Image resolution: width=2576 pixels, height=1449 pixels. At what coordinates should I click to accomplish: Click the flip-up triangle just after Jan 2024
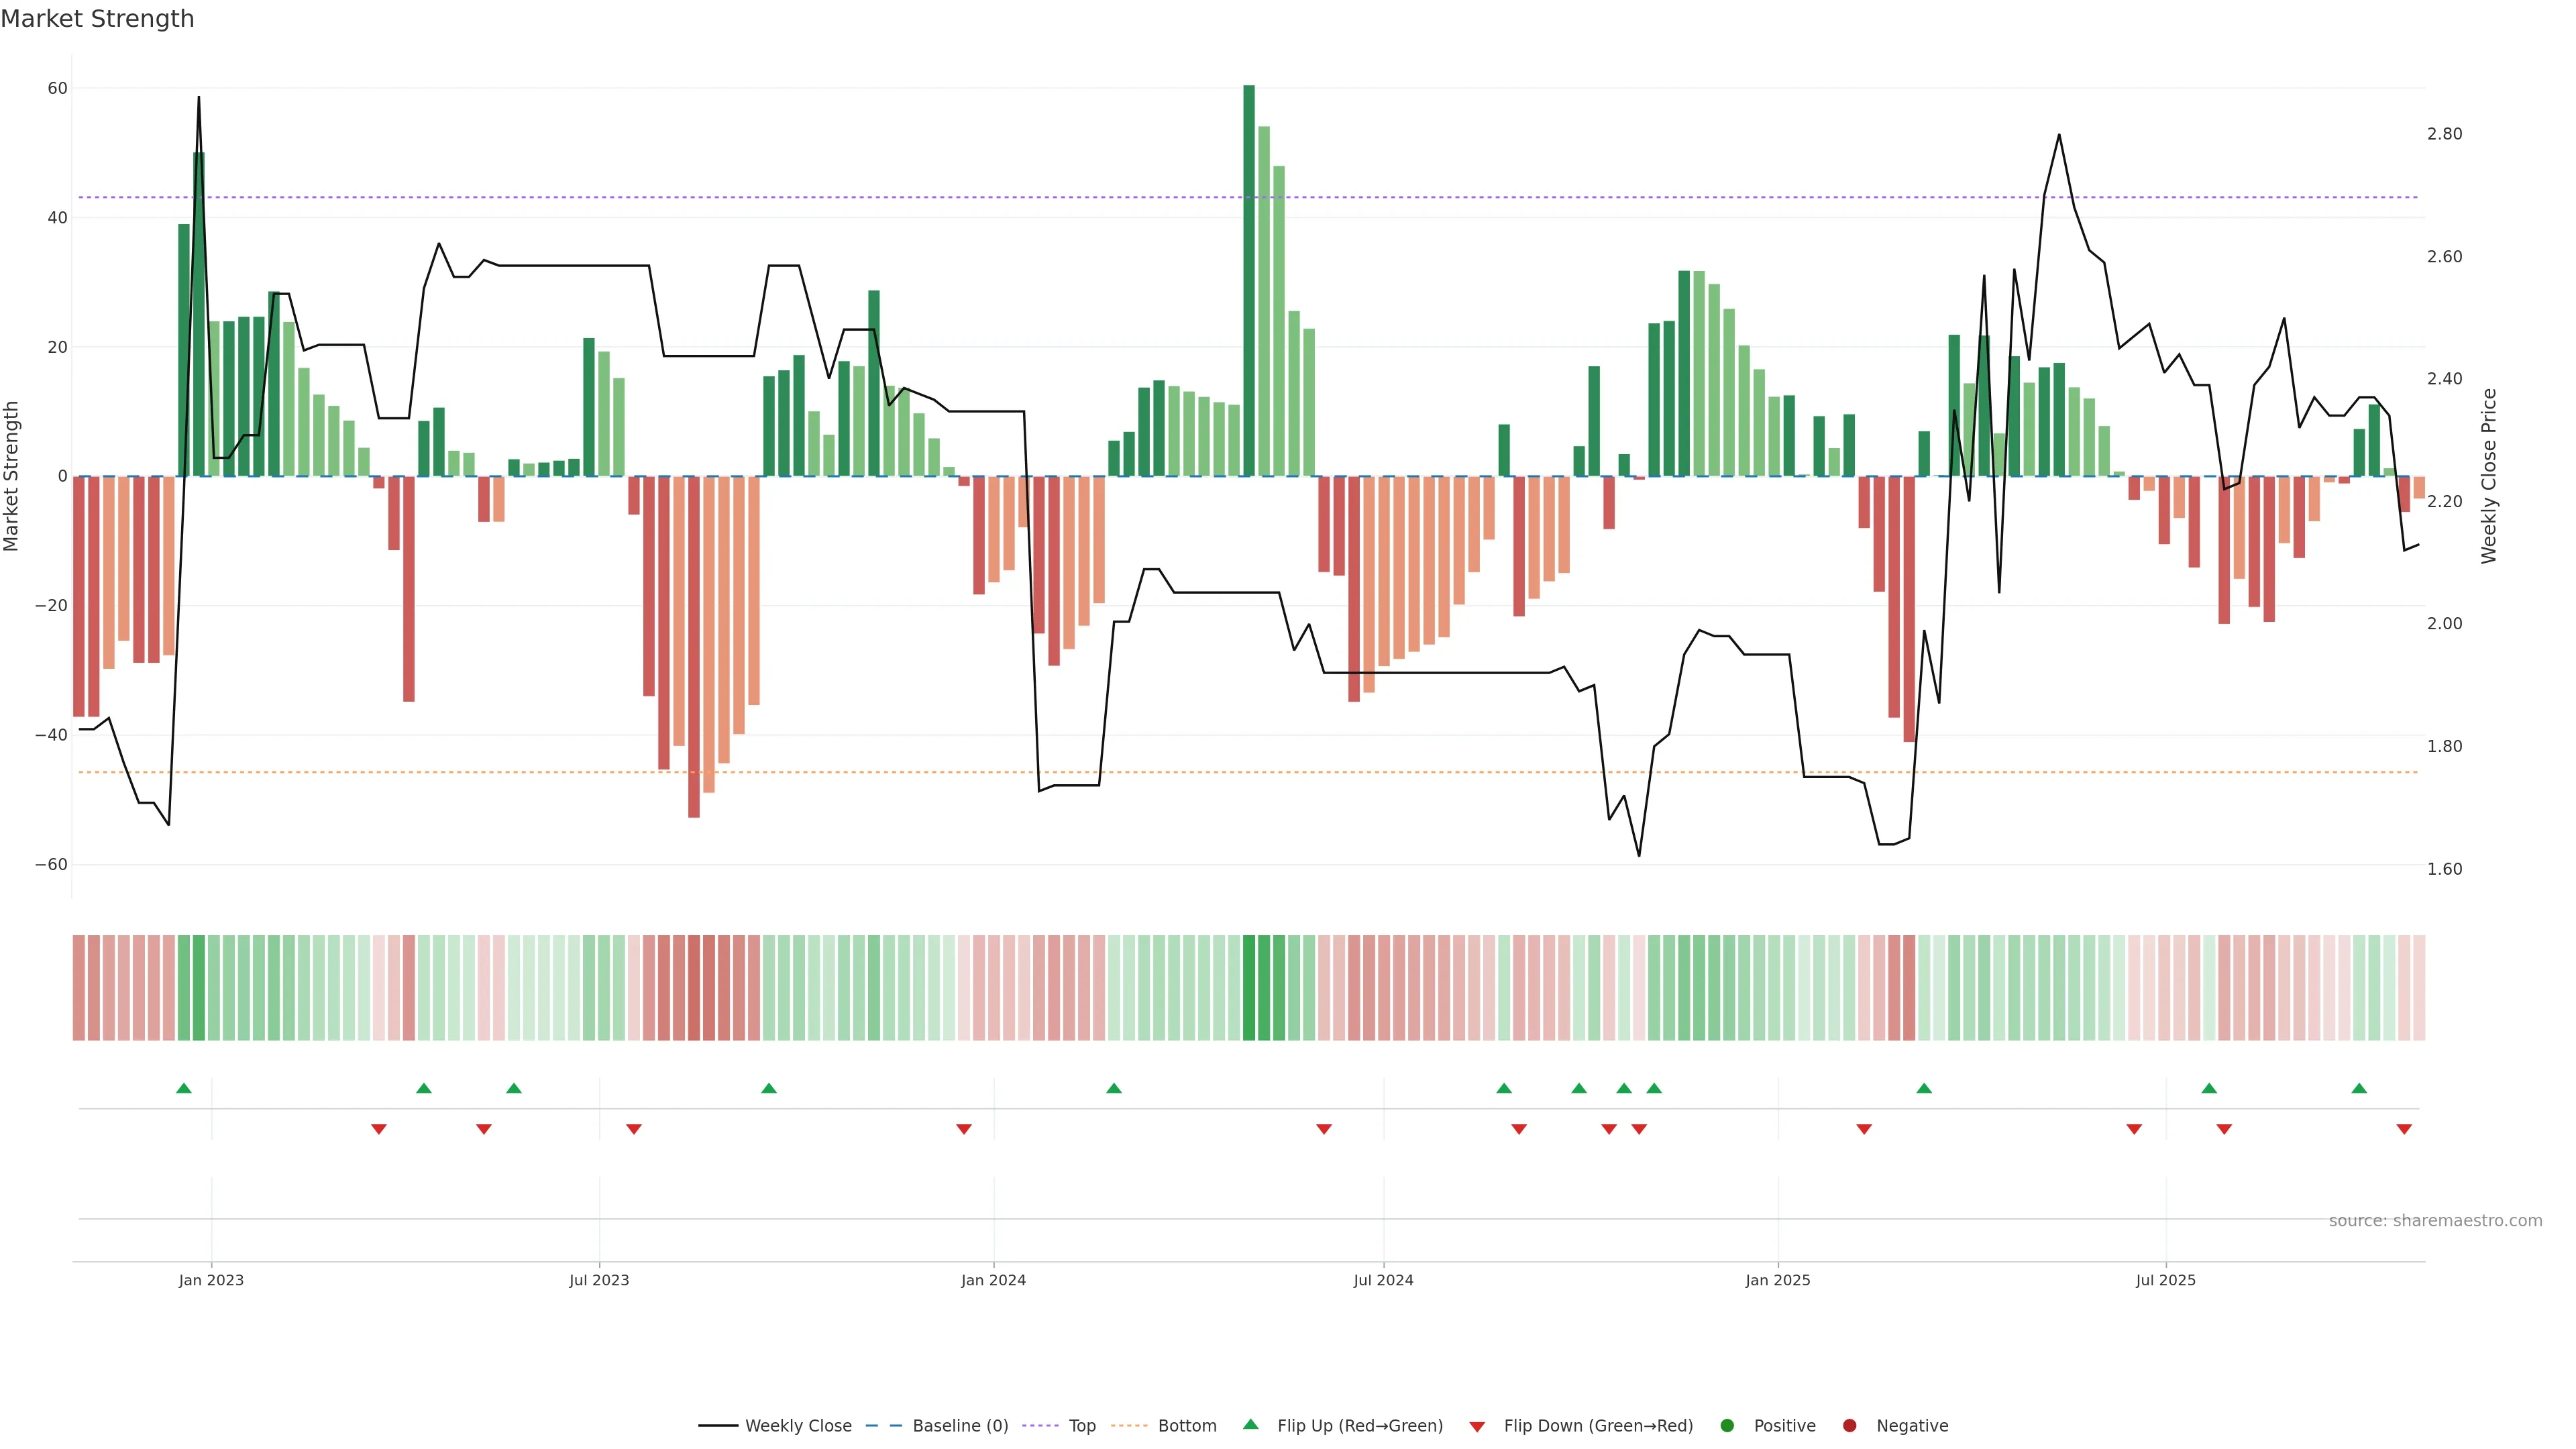point(1114,1088)
